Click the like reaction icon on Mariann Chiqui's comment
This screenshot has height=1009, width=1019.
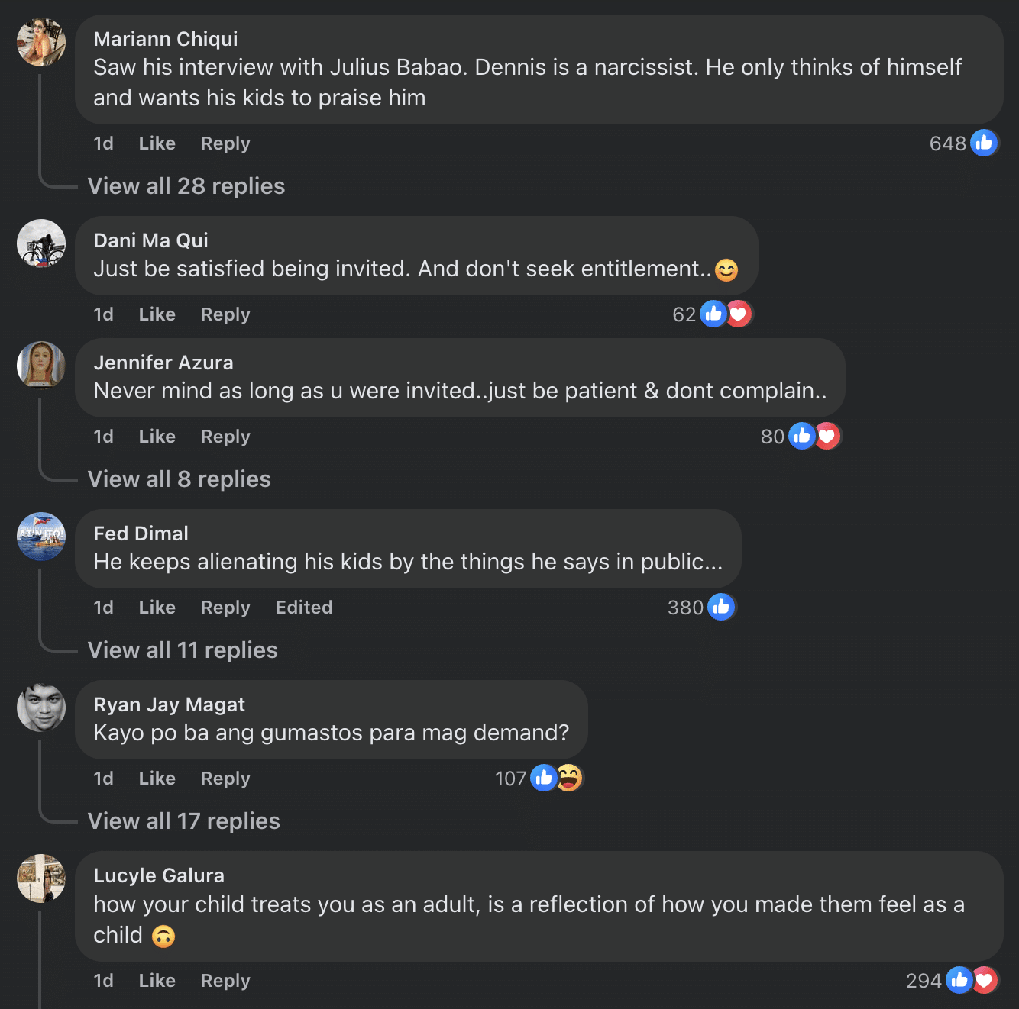click(984, 143)
